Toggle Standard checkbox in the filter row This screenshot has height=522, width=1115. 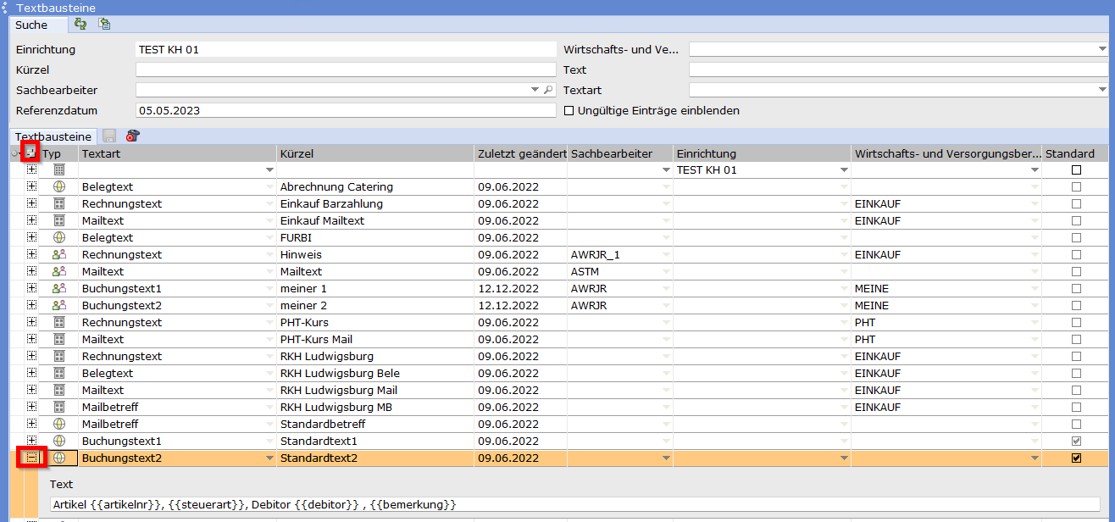(x=1076, y=169)
